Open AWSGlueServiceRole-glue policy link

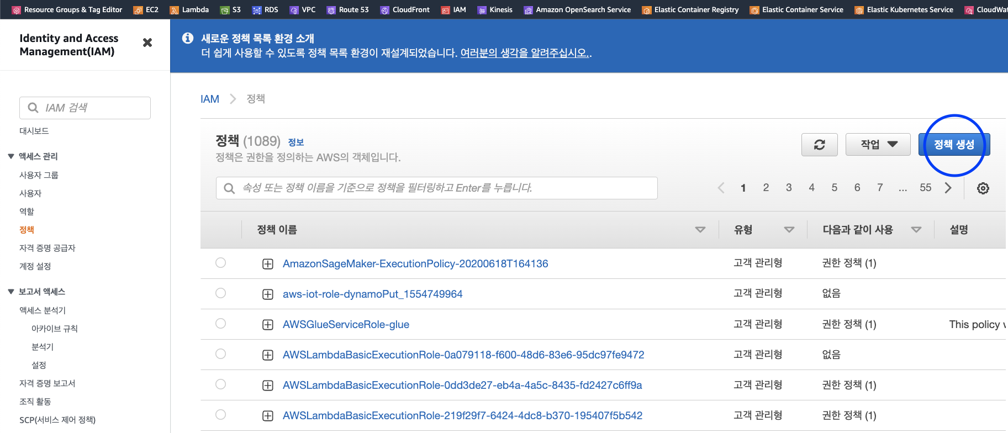[346, 325]
